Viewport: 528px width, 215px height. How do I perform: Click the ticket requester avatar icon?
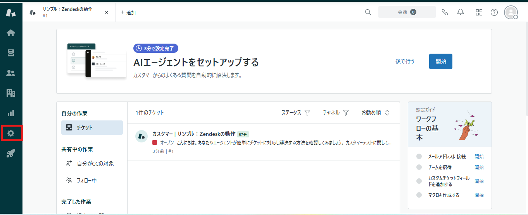(x=141, y=136)
